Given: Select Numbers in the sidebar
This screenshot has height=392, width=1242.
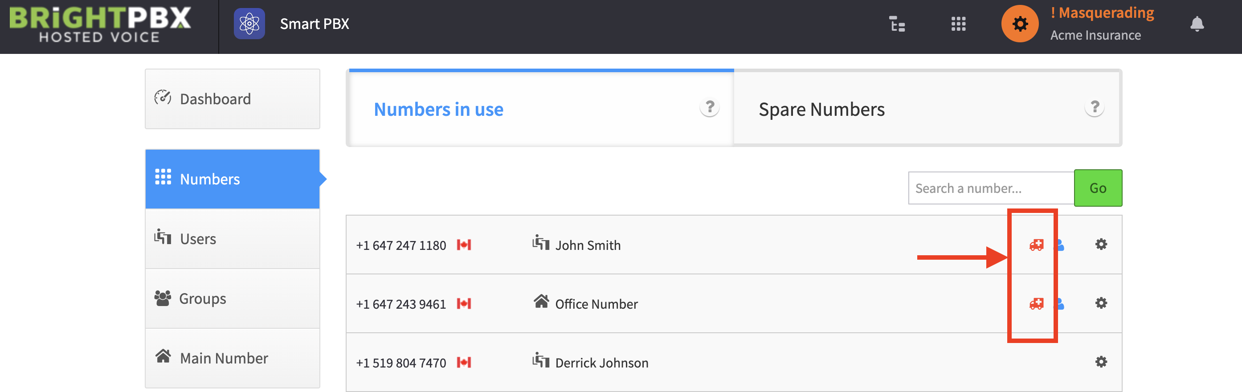Looking at the screenshot, I should [x=233, y=179].
